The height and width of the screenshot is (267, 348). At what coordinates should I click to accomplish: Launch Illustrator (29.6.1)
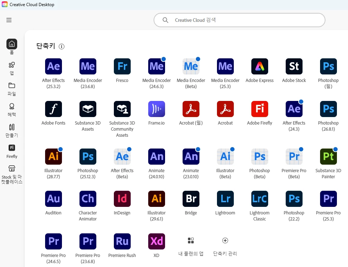tap(156, 199)
